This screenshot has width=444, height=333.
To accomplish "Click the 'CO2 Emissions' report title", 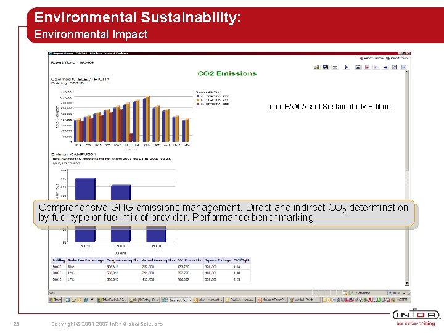I will click(x=227, y=73).
